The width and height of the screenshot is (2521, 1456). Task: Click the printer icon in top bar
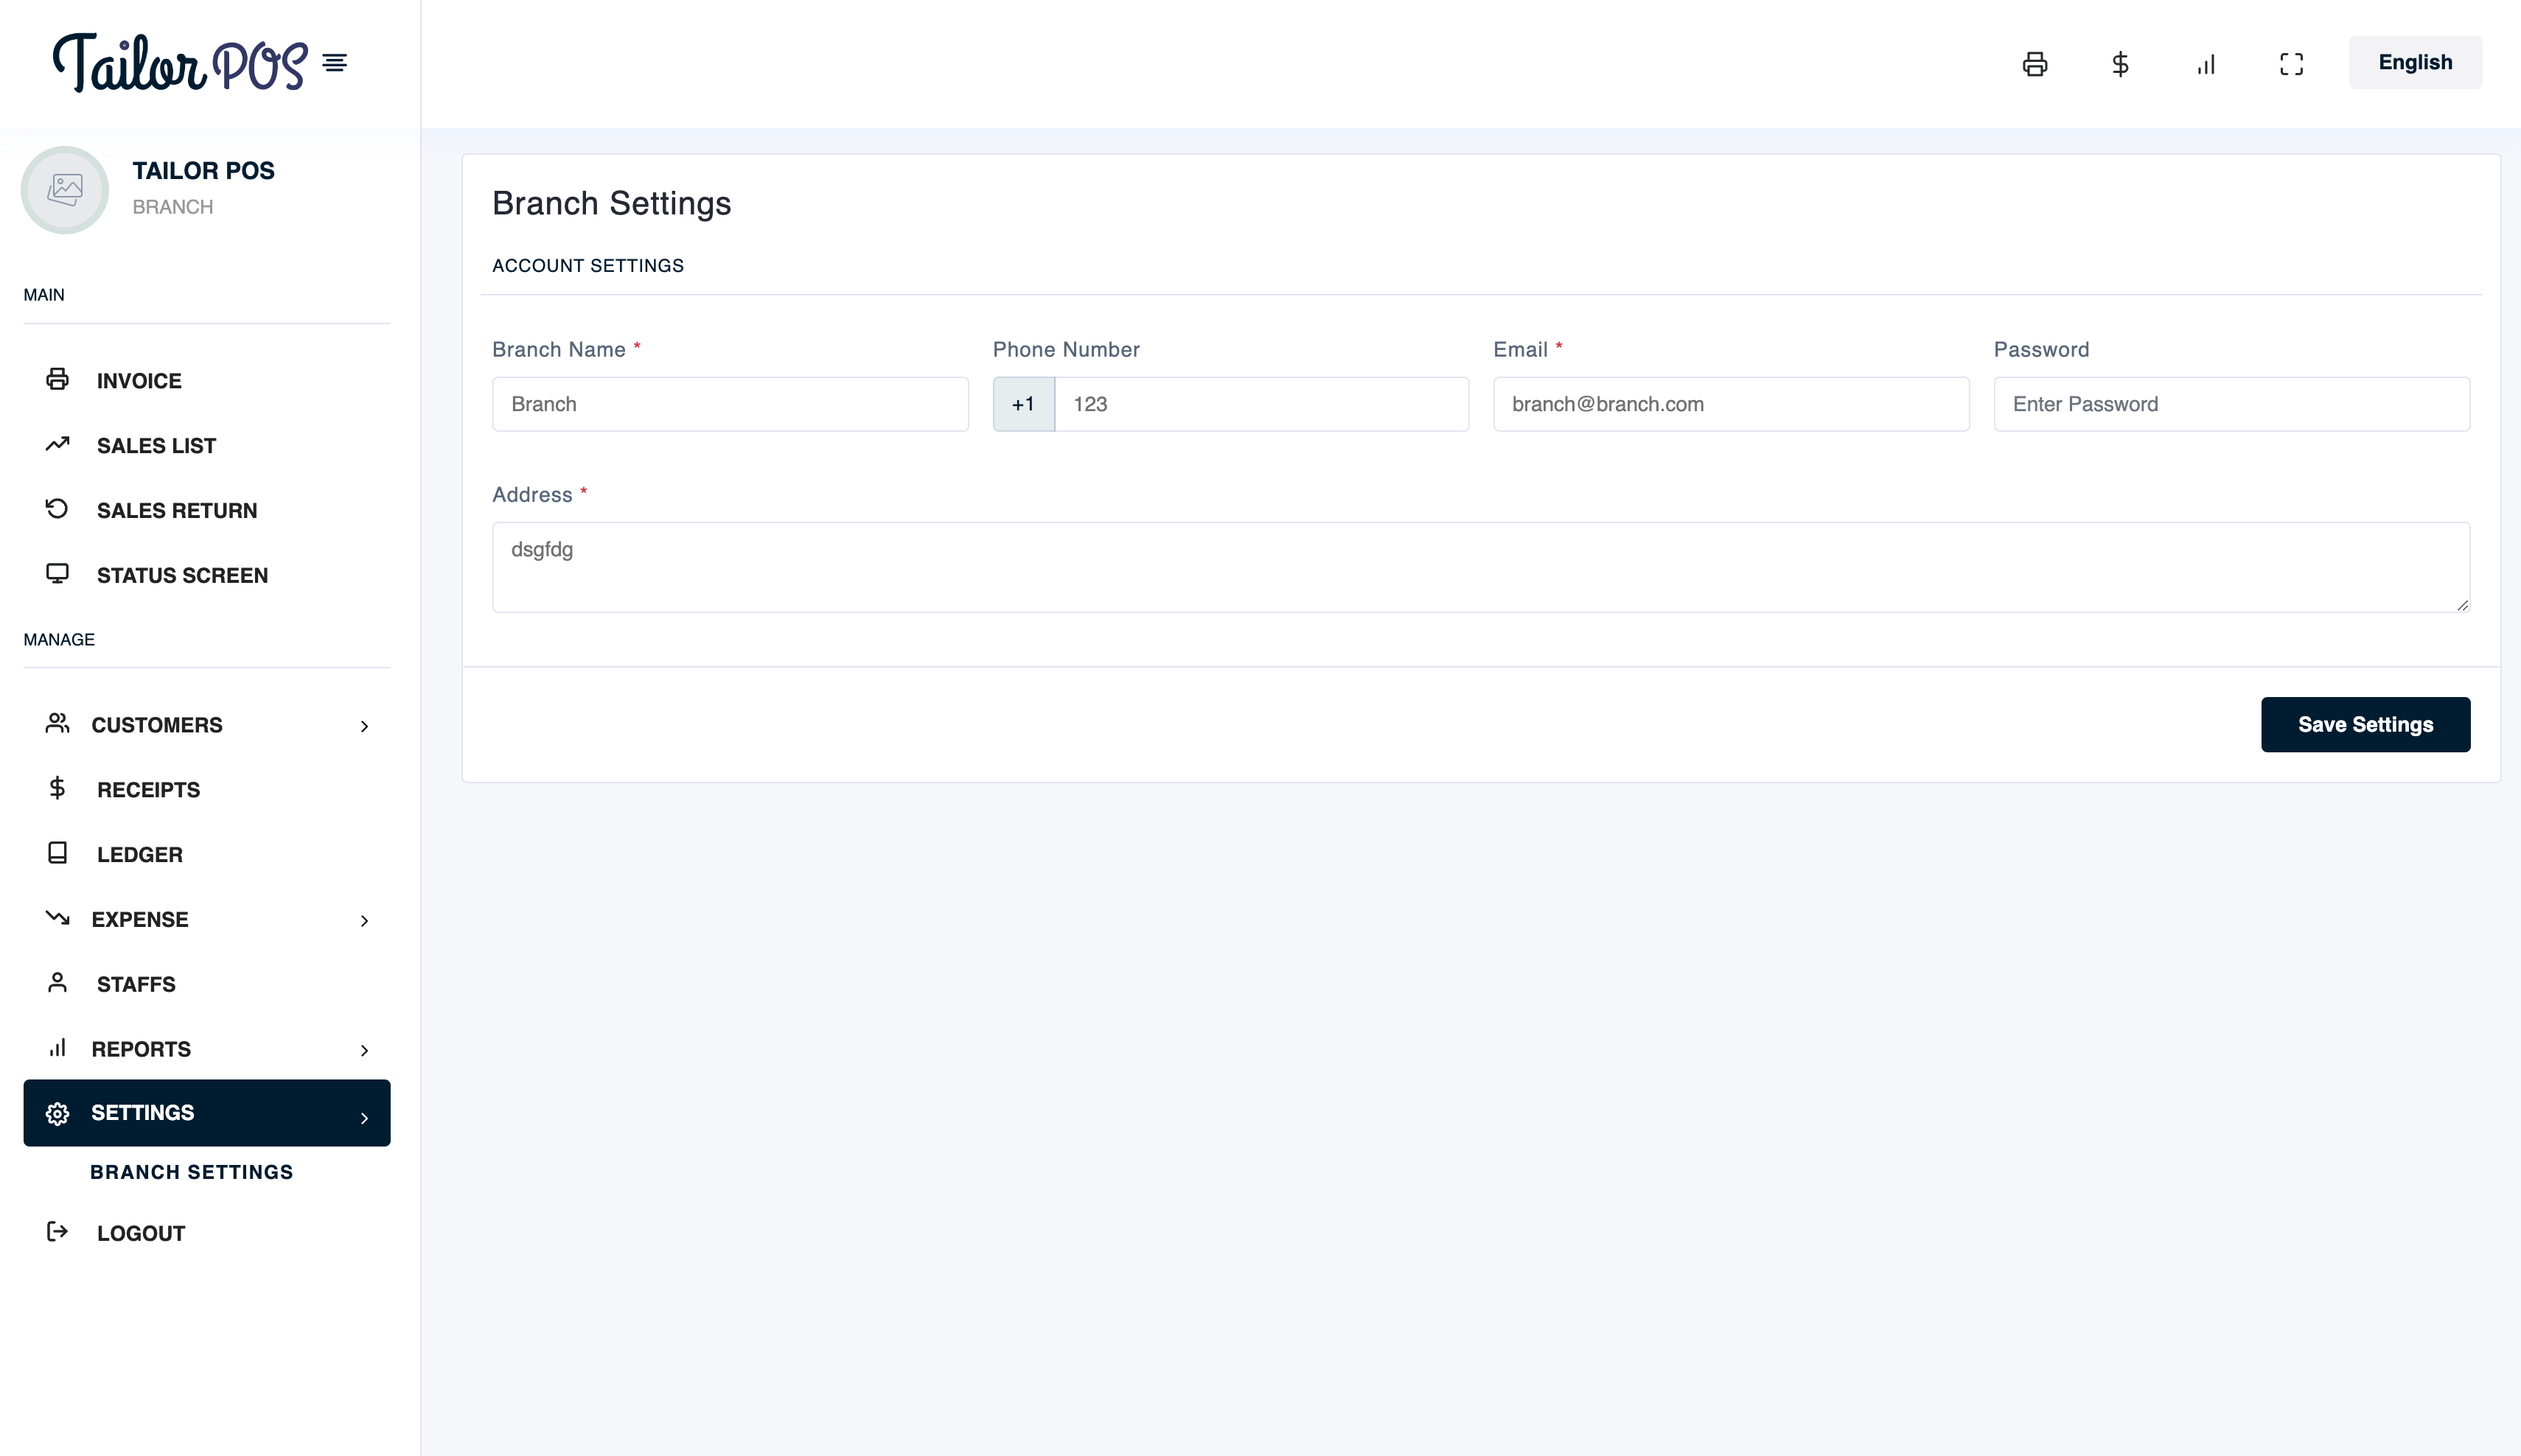point(2034,64)
